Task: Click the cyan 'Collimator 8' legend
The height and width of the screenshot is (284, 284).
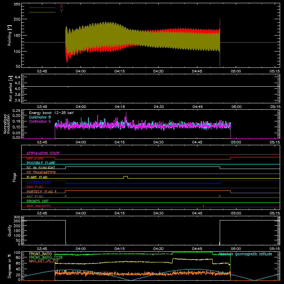Action: (x=40, y=117)
